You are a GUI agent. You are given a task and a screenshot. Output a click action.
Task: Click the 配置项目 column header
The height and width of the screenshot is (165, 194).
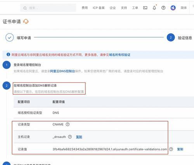tap(24, 102)
